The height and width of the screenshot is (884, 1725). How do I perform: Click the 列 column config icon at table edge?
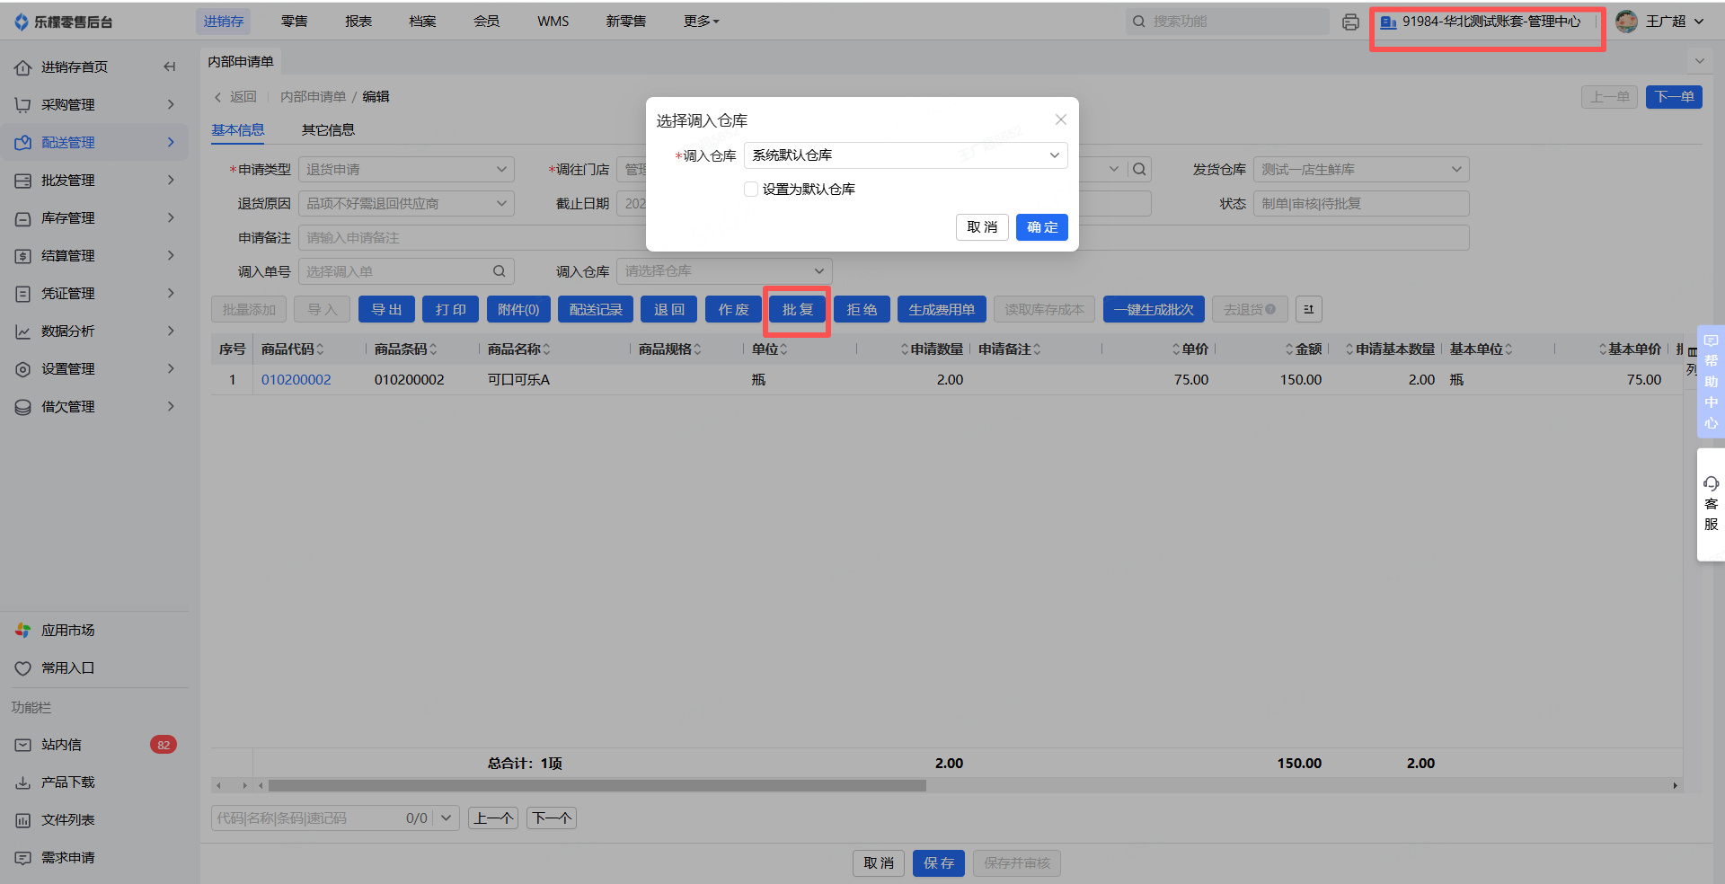[1692, 360]
